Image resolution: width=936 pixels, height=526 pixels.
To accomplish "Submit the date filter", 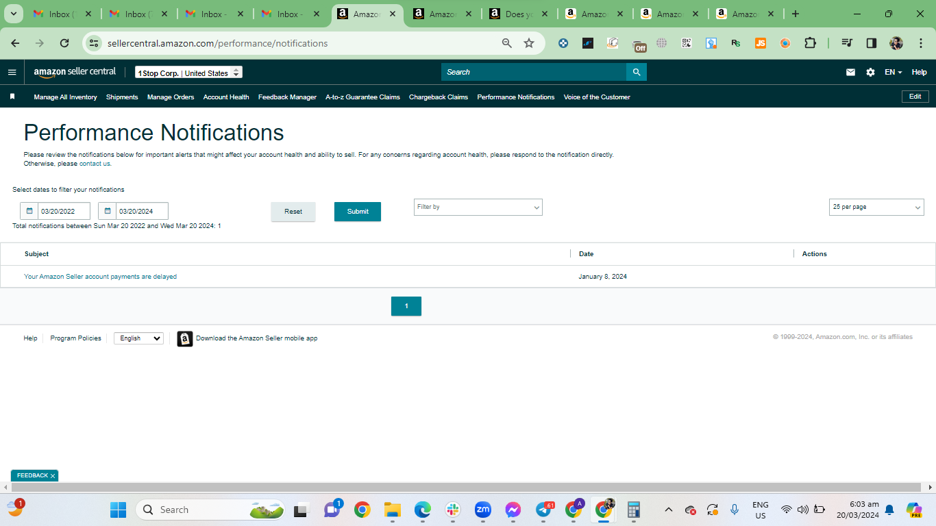I will click(x=358, y=212).
